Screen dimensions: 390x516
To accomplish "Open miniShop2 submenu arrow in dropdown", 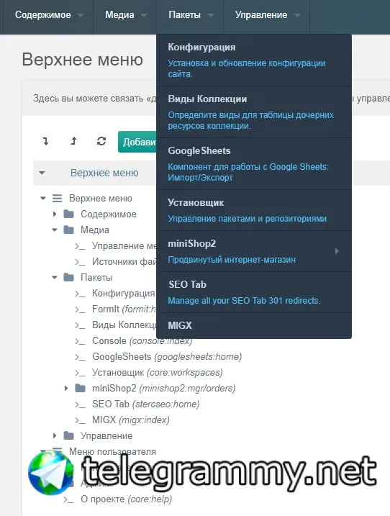I will [x=337, y=251].
